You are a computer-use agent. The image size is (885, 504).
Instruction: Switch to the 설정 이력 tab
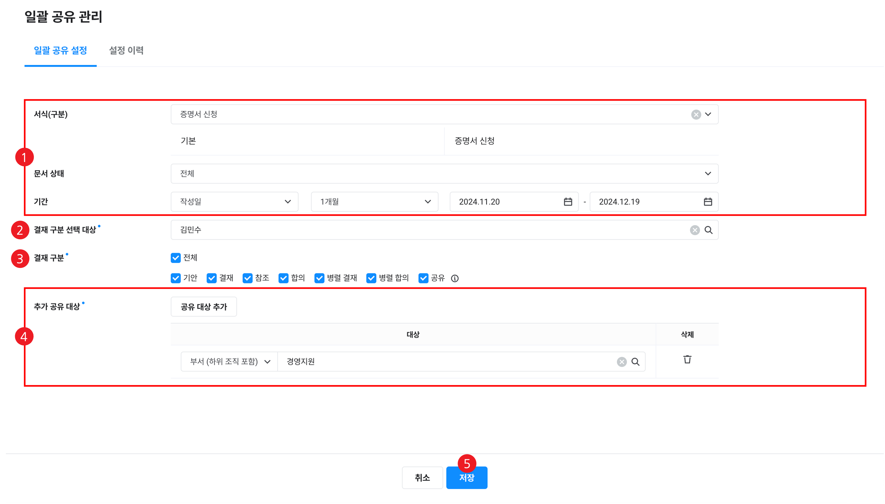[x=126, y=50]
